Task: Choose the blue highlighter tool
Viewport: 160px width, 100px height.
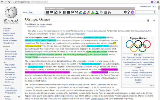Action: [80, 12]
